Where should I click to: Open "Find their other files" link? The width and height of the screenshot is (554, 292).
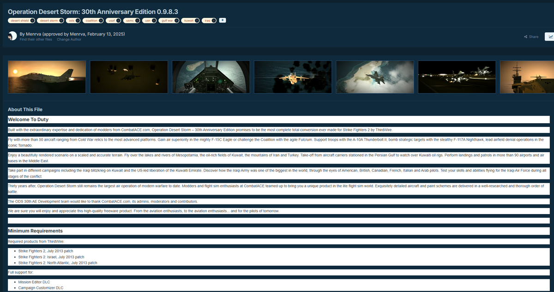(36, 39)
